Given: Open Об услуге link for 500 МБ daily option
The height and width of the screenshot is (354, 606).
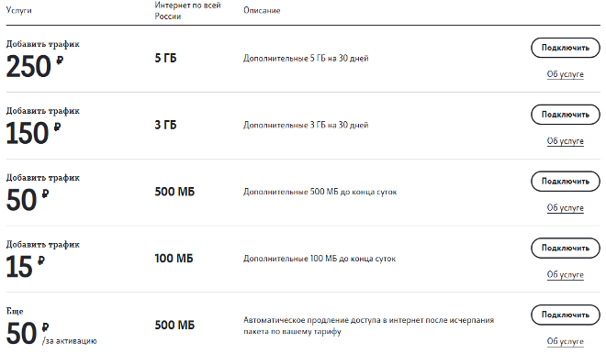Looking at the screenshot, I should tap(565, 207).
